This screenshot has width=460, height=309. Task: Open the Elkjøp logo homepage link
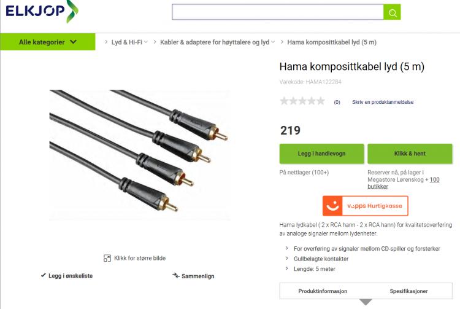coord(42,12)
